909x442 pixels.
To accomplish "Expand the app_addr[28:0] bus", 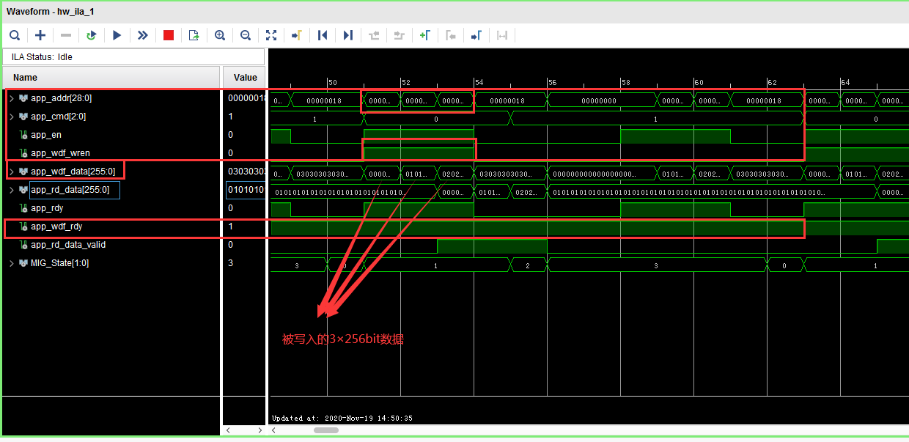I will click(x=11, y=98).
